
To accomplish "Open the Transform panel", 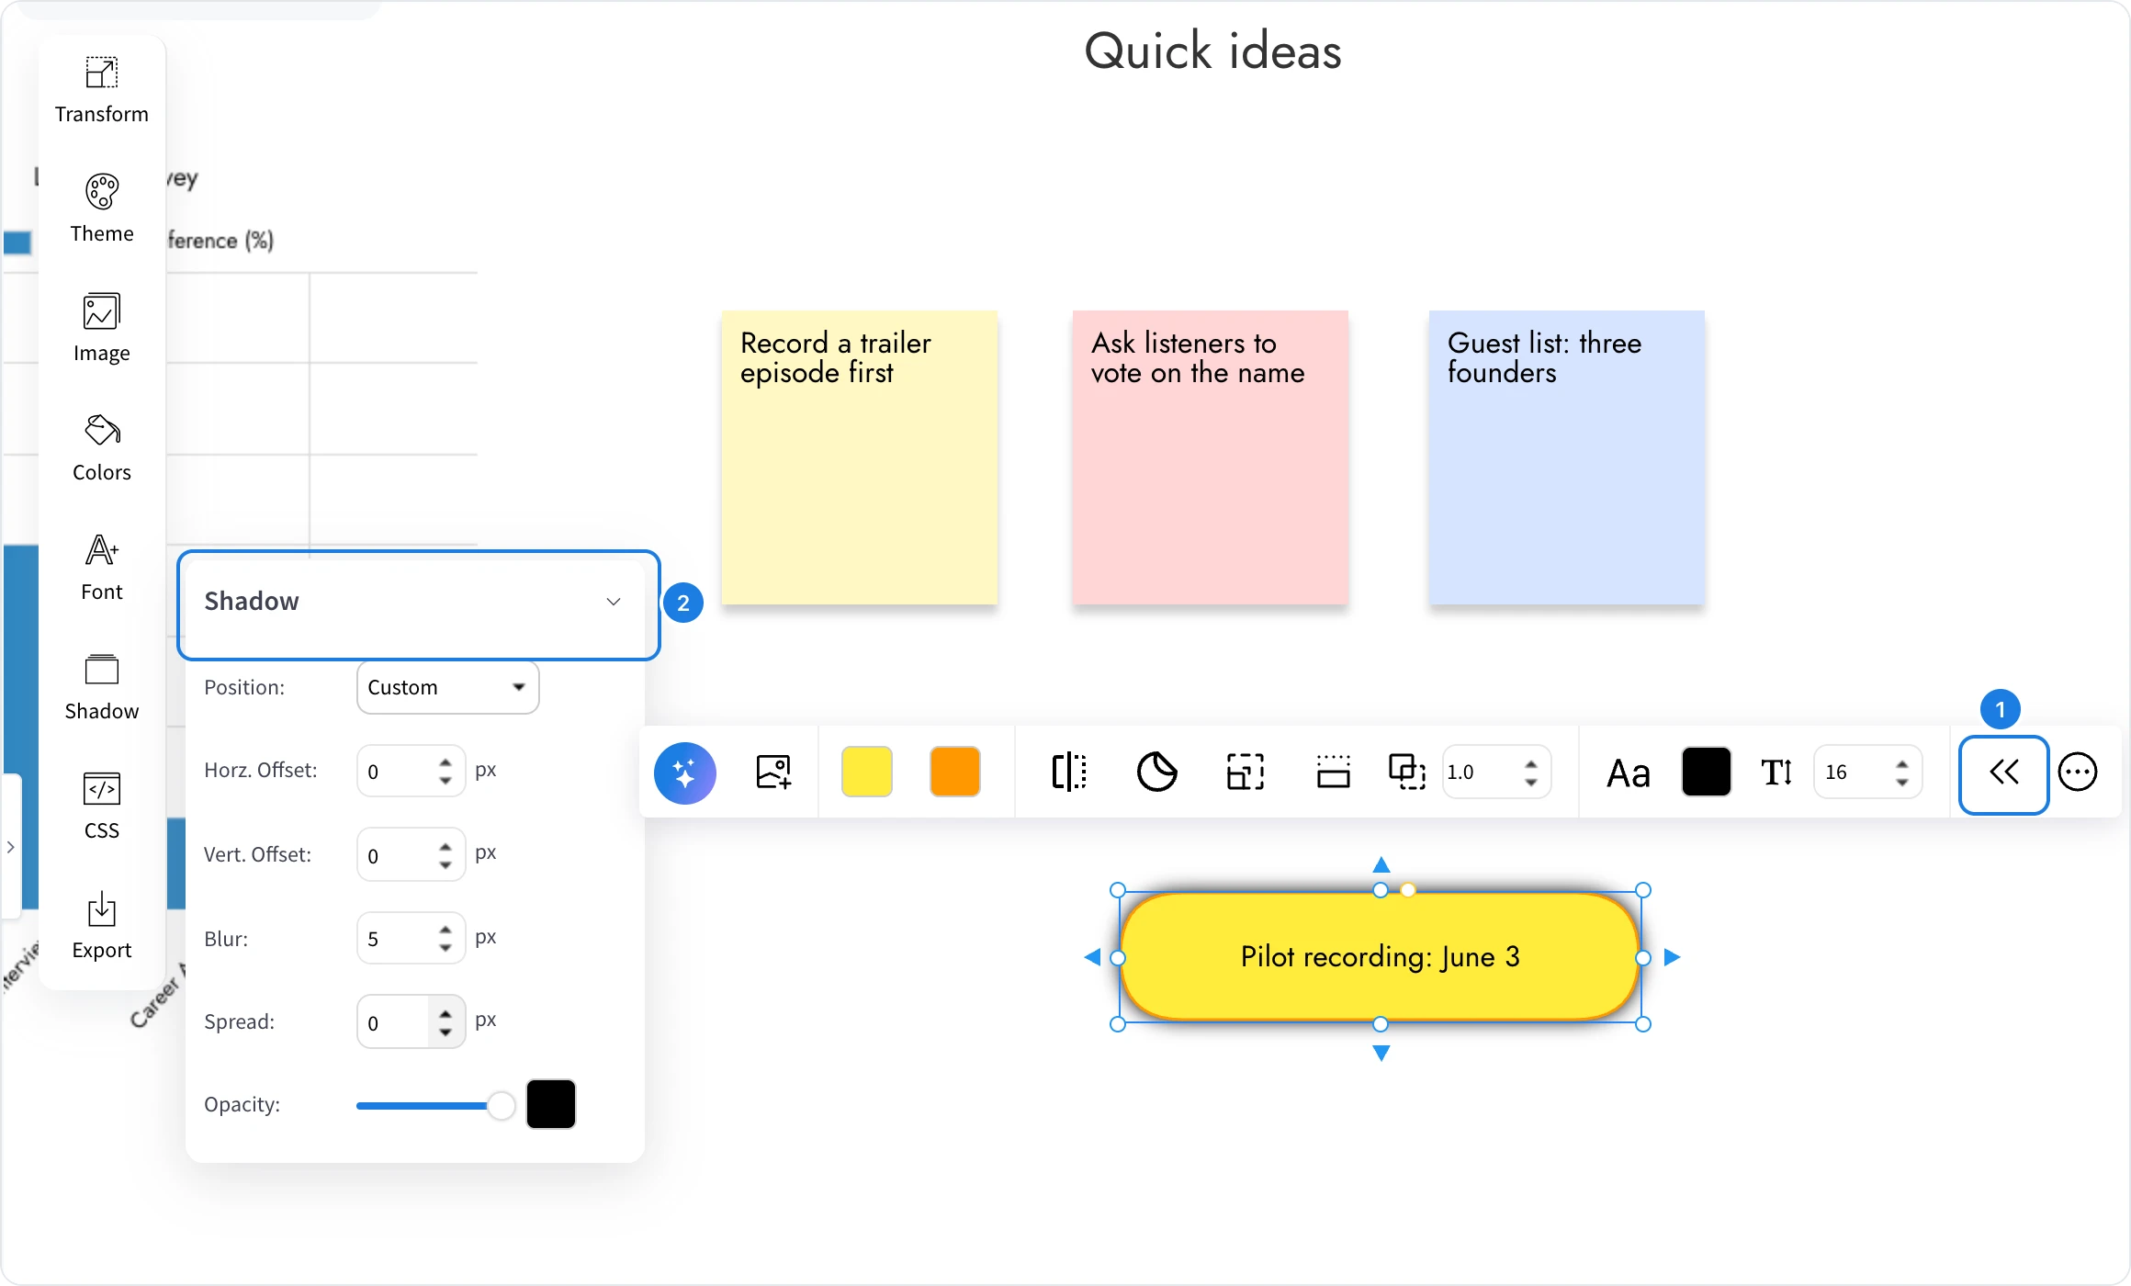I will pos(101,89).
